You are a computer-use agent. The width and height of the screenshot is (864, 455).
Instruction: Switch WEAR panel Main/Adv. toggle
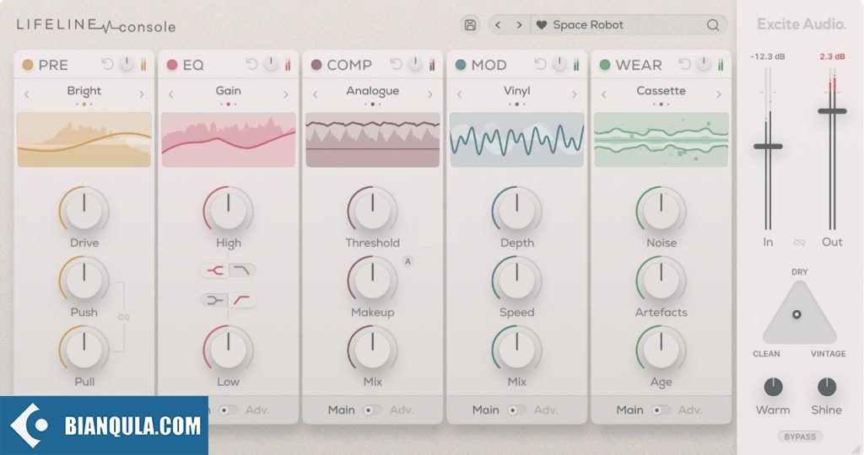[x=661, y=409]
